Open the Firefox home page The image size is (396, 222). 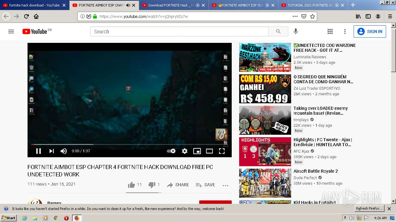pos(36,16)
